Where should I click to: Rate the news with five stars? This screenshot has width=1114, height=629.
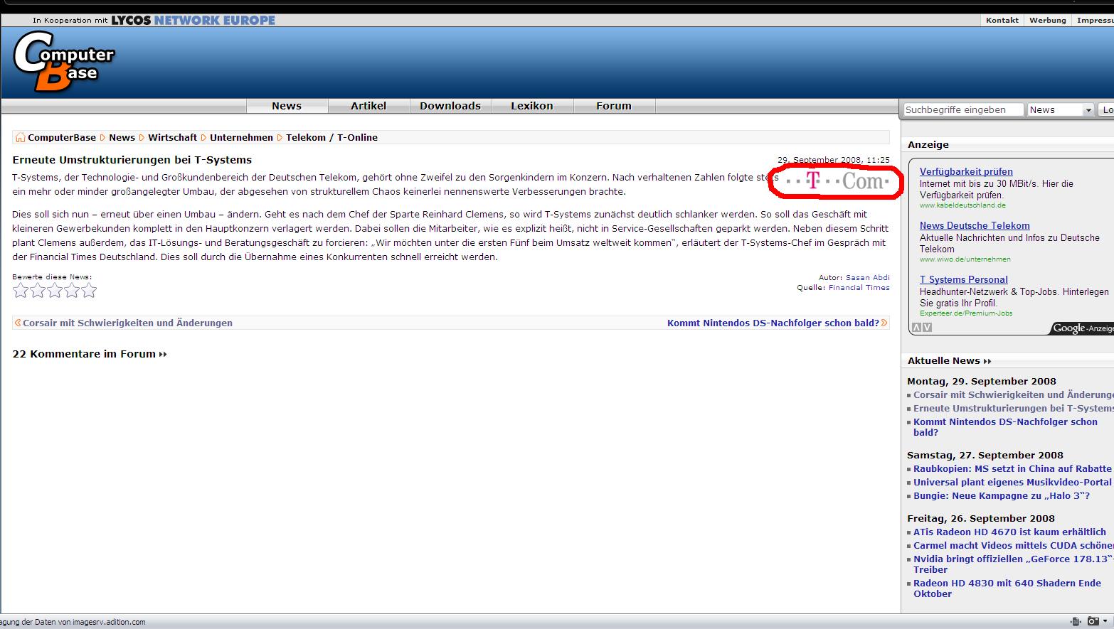(x=89, y=290)
